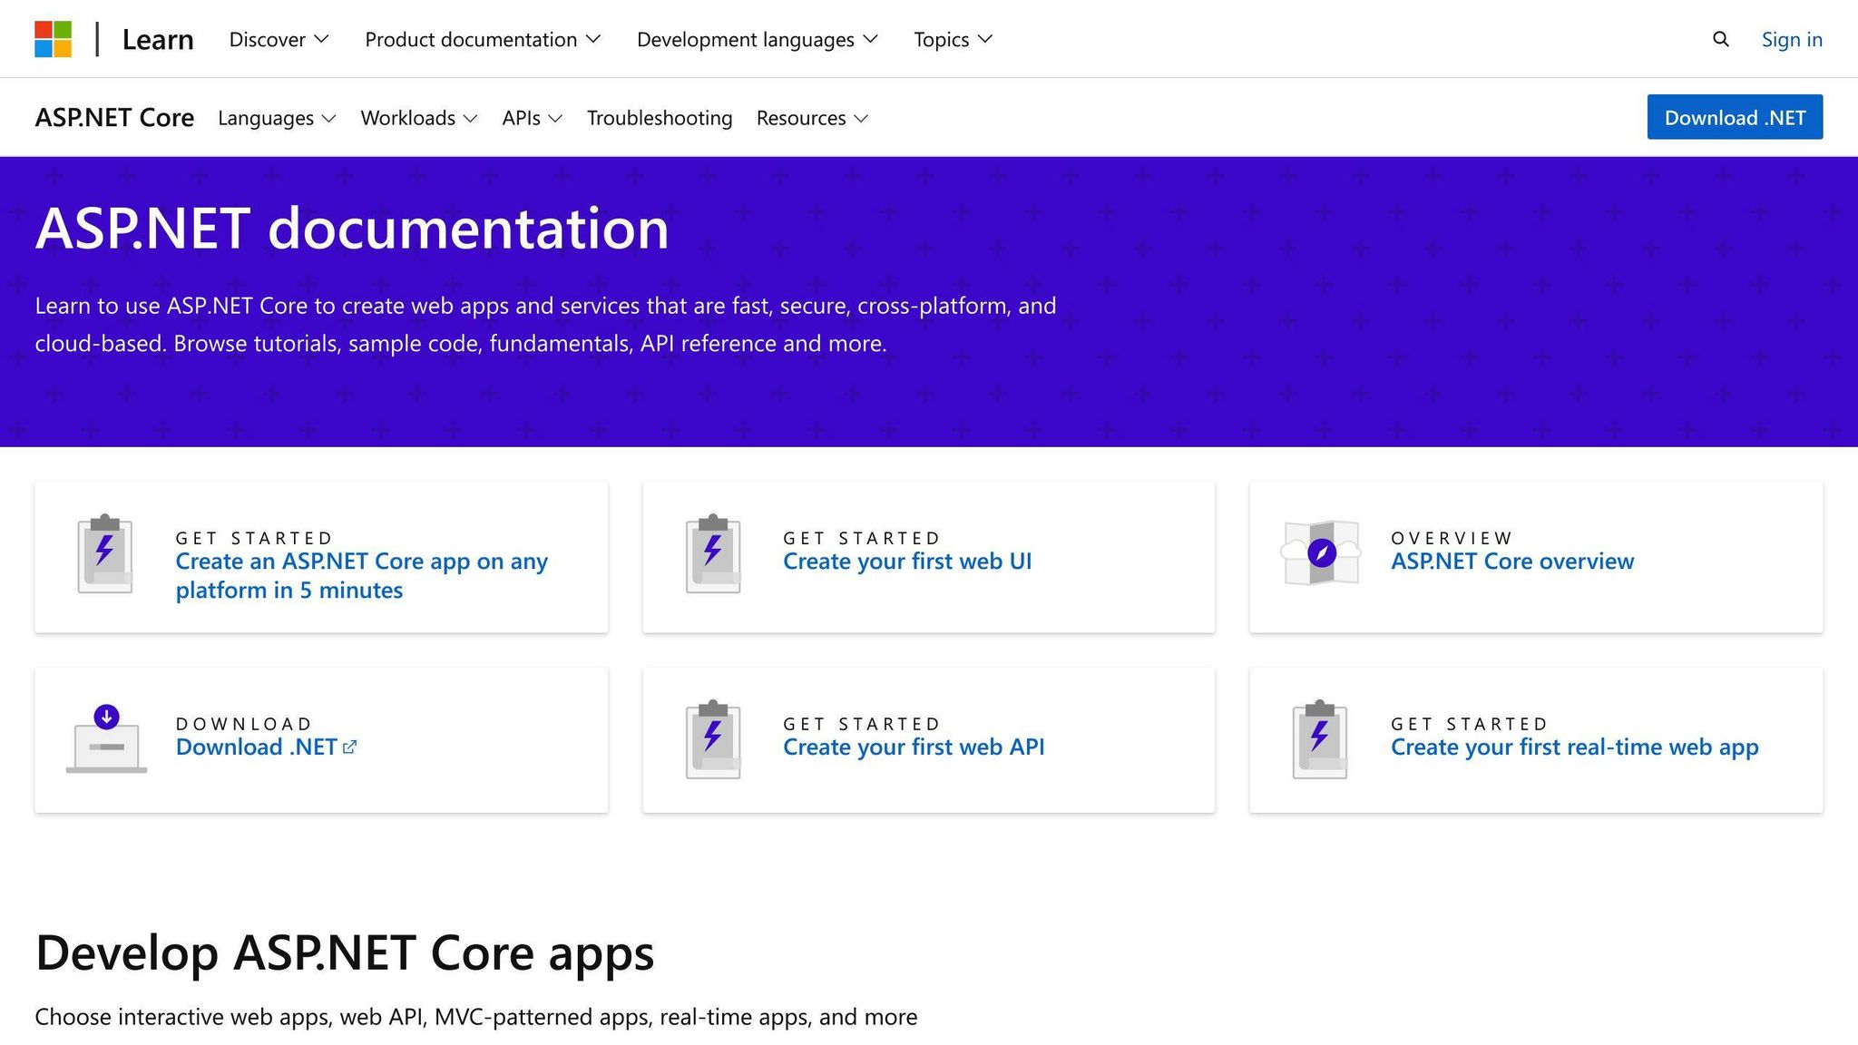Open search with the magnifier icon

point(1720,39)
